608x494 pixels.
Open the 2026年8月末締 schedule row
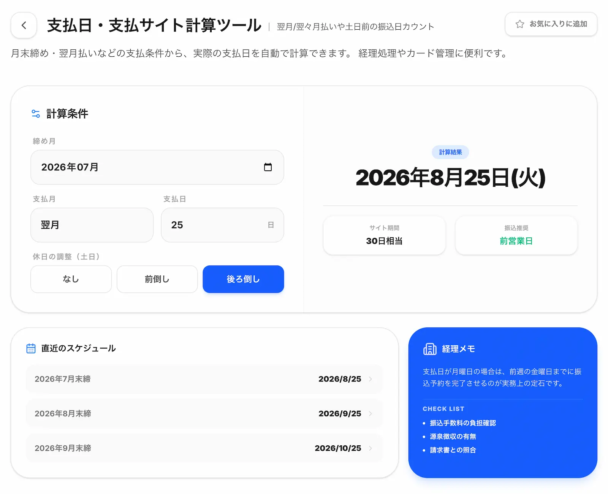(x=204, y=414)
